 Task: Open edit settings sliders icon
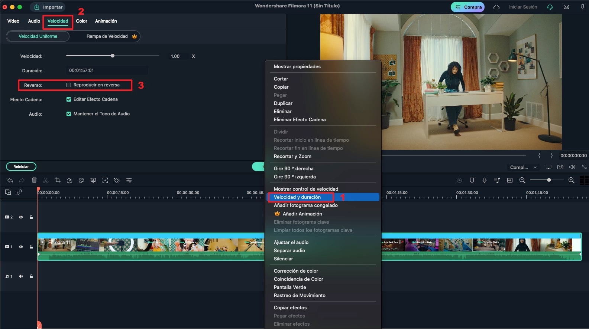click(x=129, y=181)
